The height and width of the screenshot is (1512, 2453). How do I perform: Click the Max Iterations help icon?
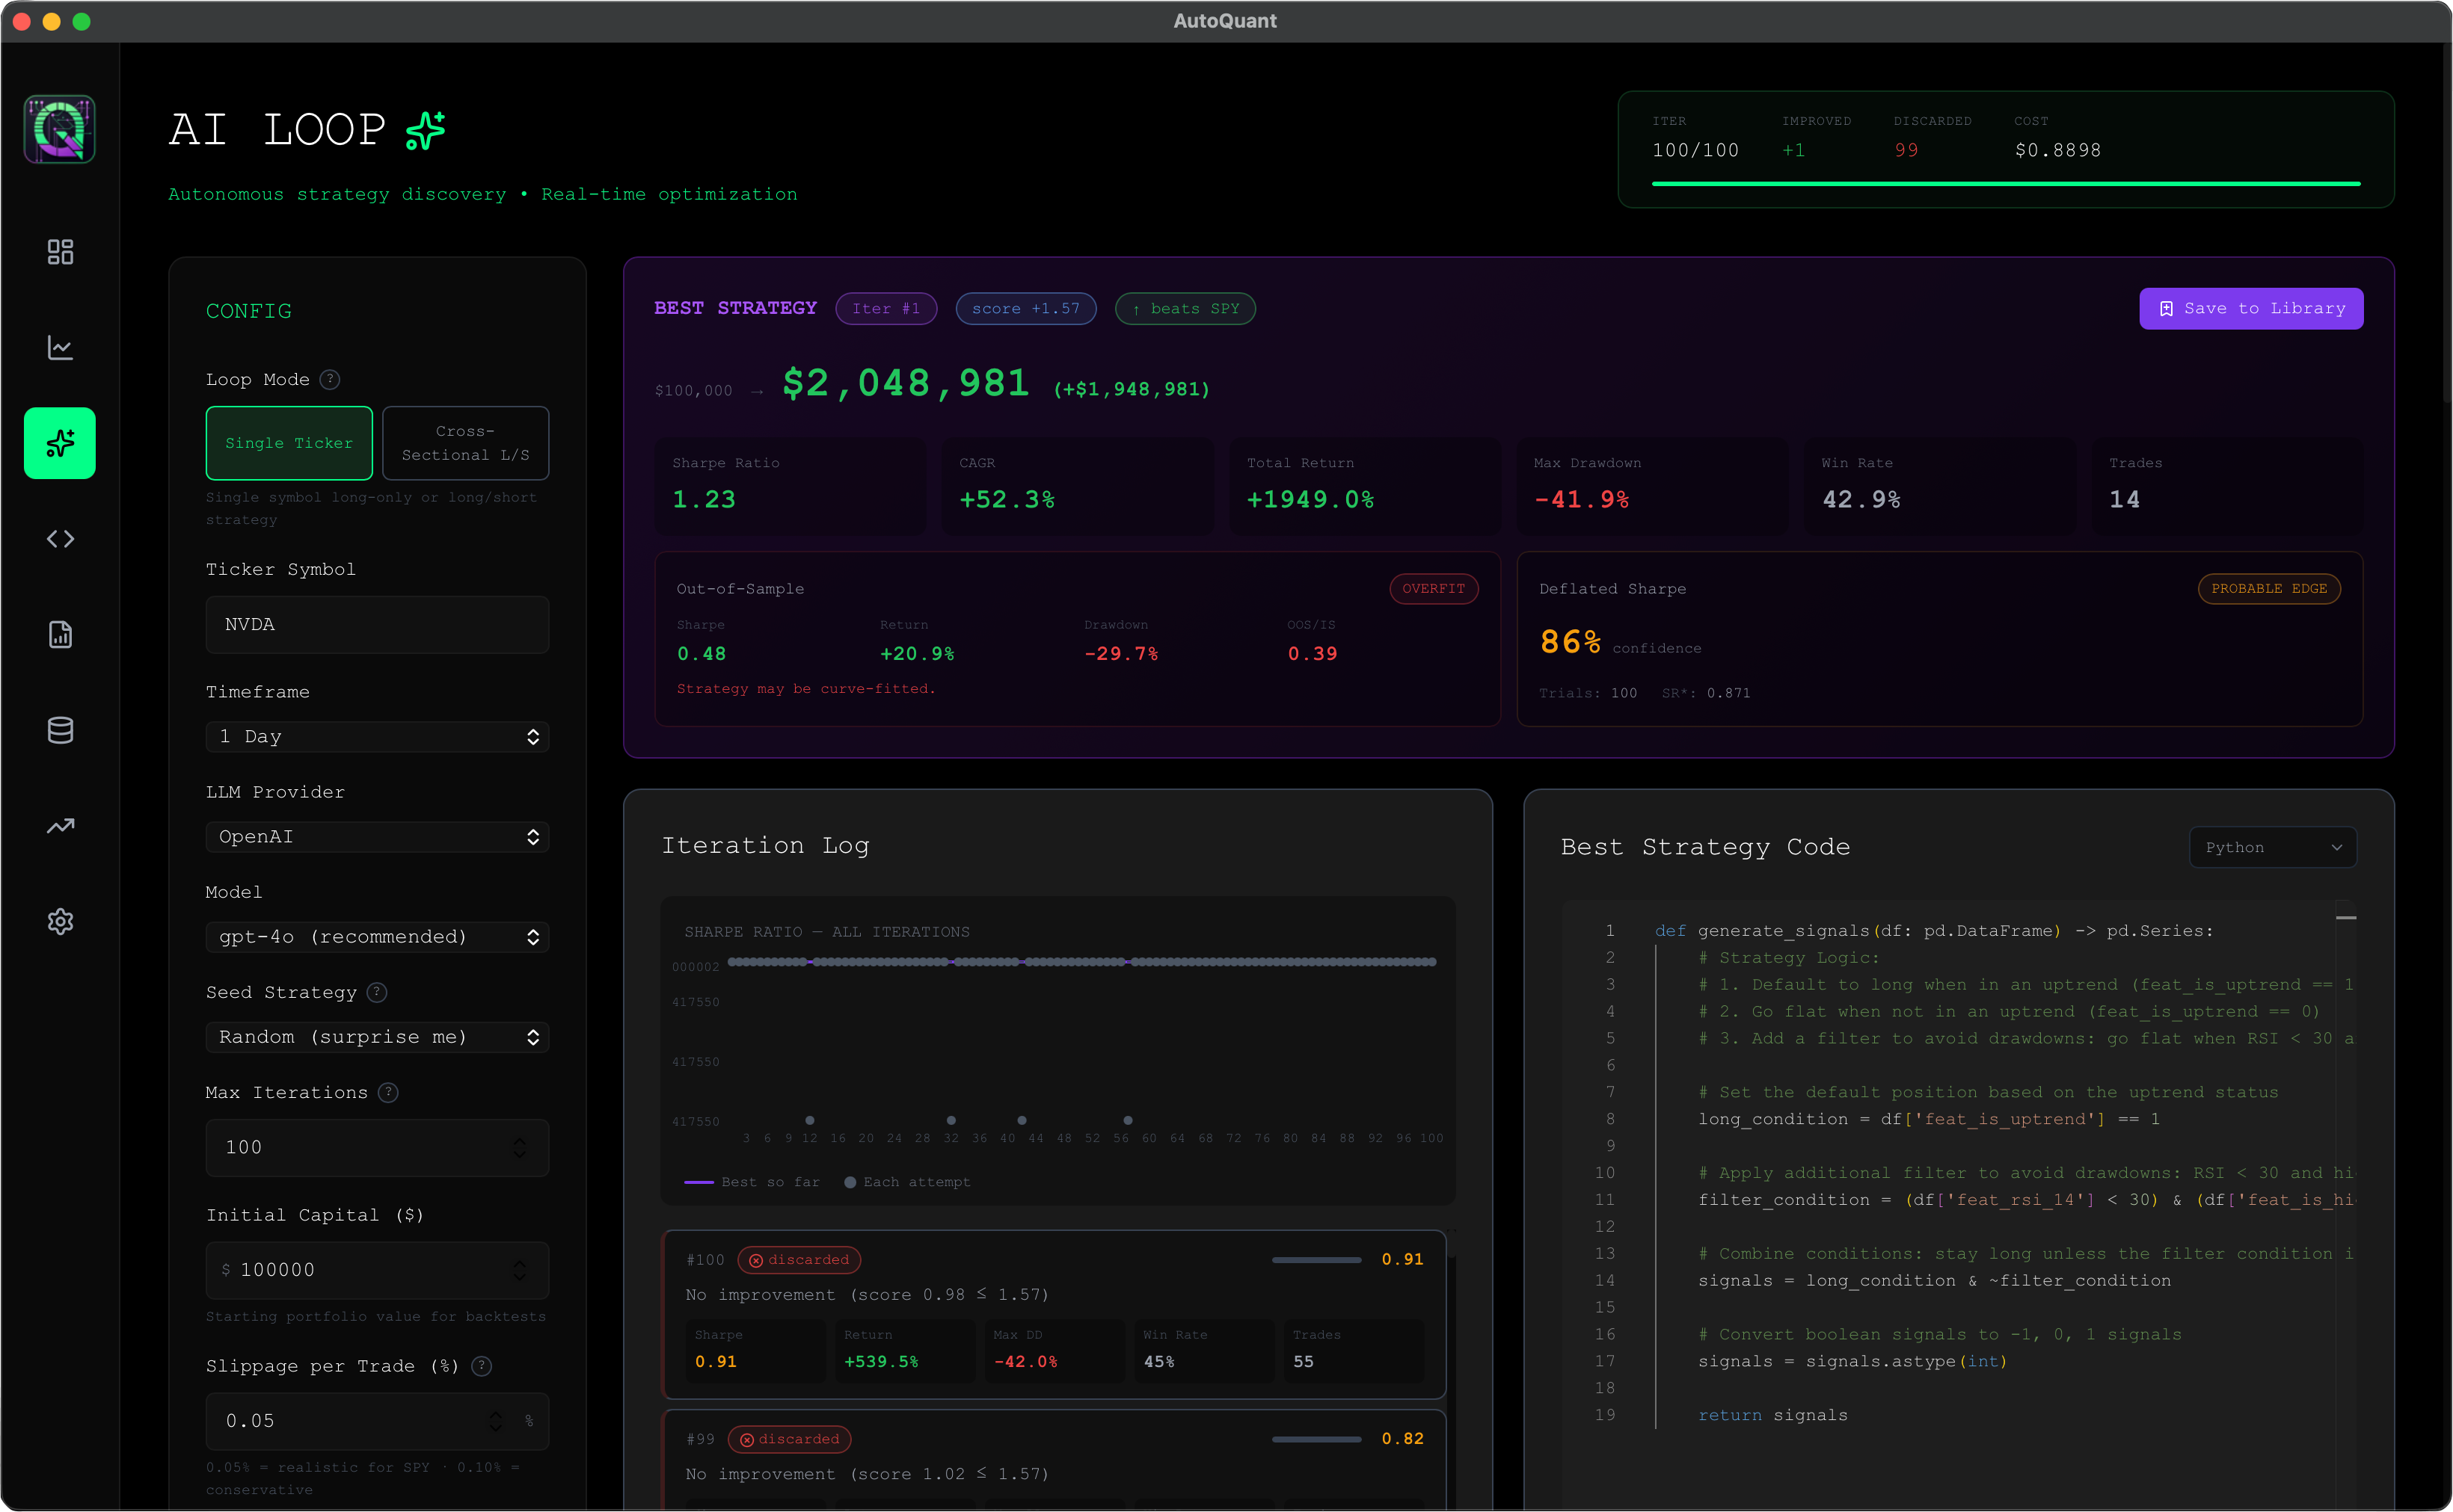[388, 1093]
